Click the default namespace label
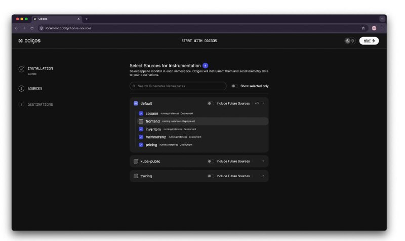This screenshot has width=405, height=241. click(x=146, y=103)
